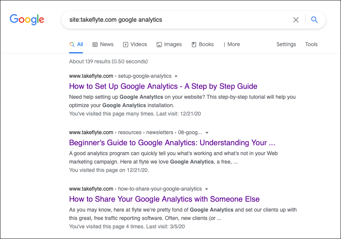The height and width of the screenshot is (239, 341).
Task: Open "Beginner's Guide to Google Analytics" result
Action: (172, 143)
